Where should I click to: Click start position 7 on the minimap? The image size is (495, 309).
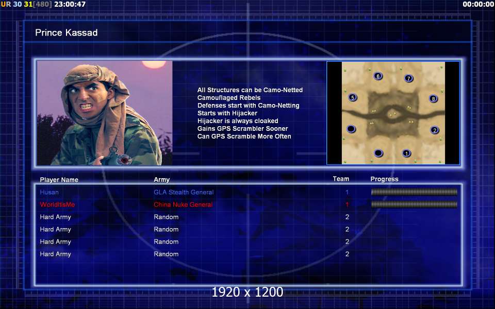click(x=408, y=78)
